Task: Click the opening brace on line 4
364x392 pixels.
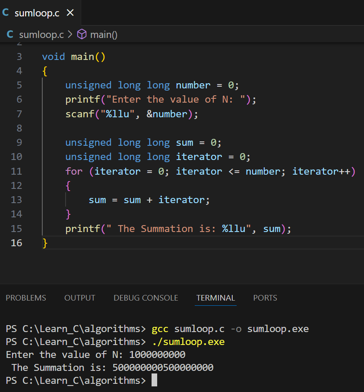Action: click(45, 71)
